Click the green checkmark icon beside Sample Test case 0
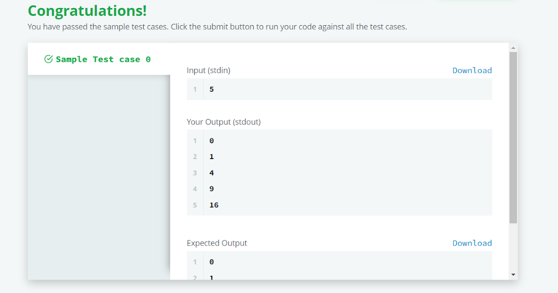Screen dimensions: 558x293 [48, 59]
